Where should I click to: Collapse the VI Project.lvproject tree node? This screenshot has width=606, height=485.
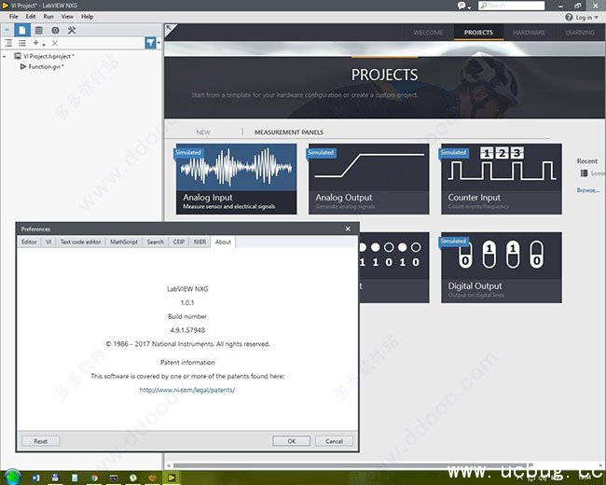tap(6, 57)
